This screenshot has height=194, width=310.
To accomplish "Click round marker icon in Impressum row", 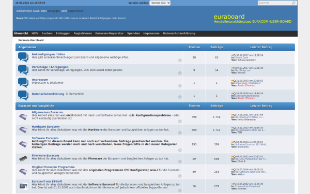I will (180, 86).
